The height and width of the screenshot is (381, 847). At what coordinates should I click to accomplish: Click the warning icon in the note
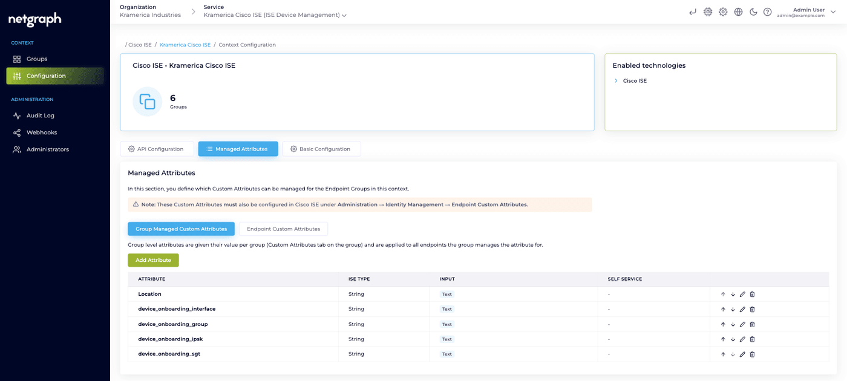[x=136, y=204]
